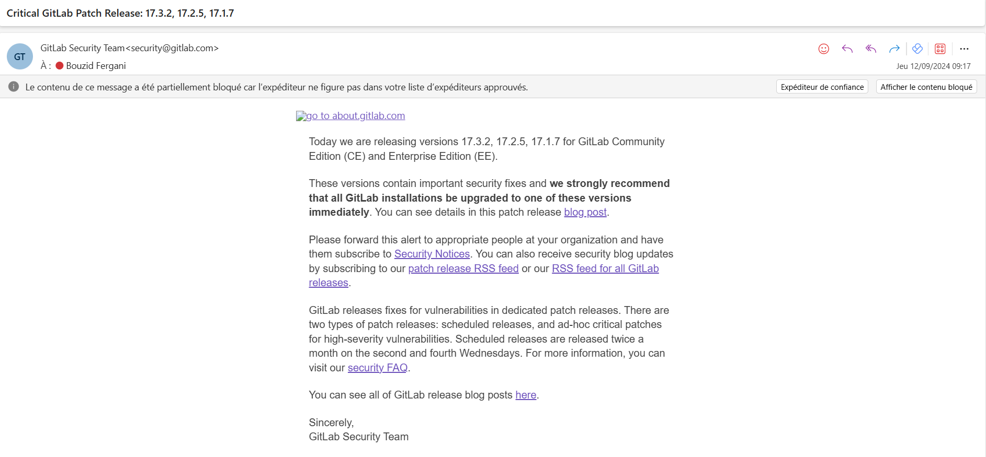
Task: Click the Reply All arrow icon
Action: pyautogui.click(x=871, y=49)
